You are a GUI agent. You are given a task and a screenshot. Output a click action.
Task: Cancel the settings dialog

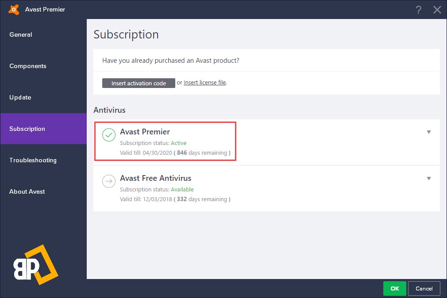[x=424, y=288]
